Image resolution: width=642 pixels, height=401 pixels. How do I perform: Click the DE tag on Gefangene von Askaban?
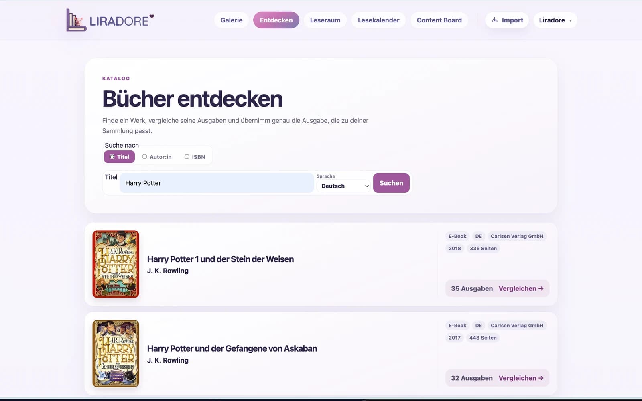point(479,326)
